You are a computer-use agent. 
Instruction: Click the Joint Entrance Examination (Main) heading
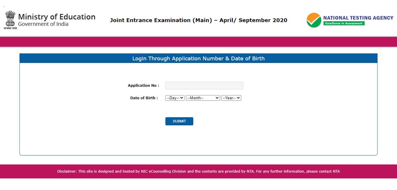198,20
